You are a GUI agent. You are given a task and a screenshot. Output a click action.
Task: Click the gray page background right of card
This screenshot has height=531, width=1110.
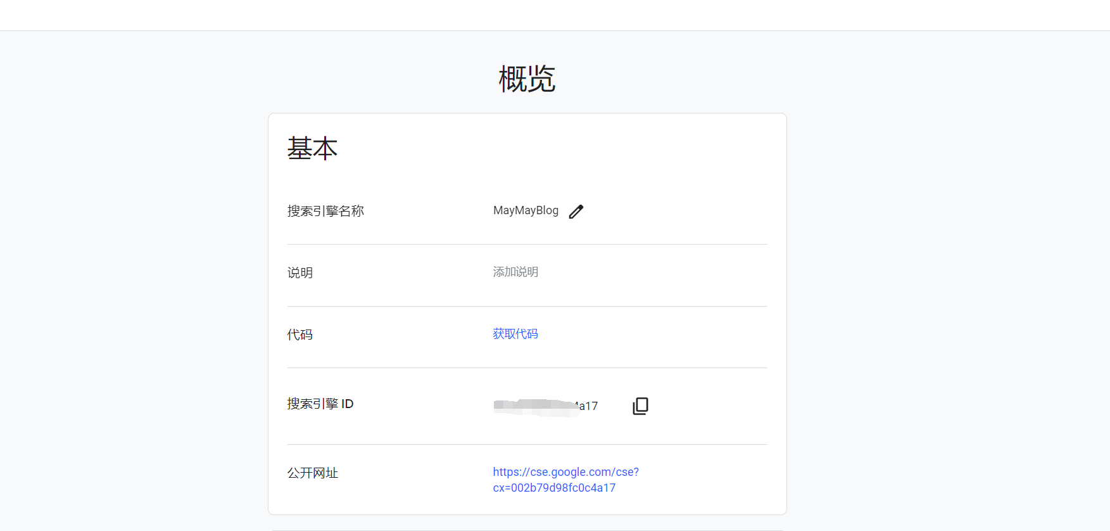click(x=950, y=285)
